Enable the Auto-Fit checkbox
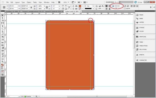The image size is (156, 98). tap(125, 9)
